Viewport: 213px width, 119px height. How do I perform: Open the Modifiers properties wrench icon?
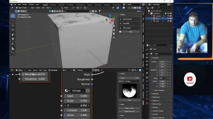pyautogui.click(x=147, y=81)
